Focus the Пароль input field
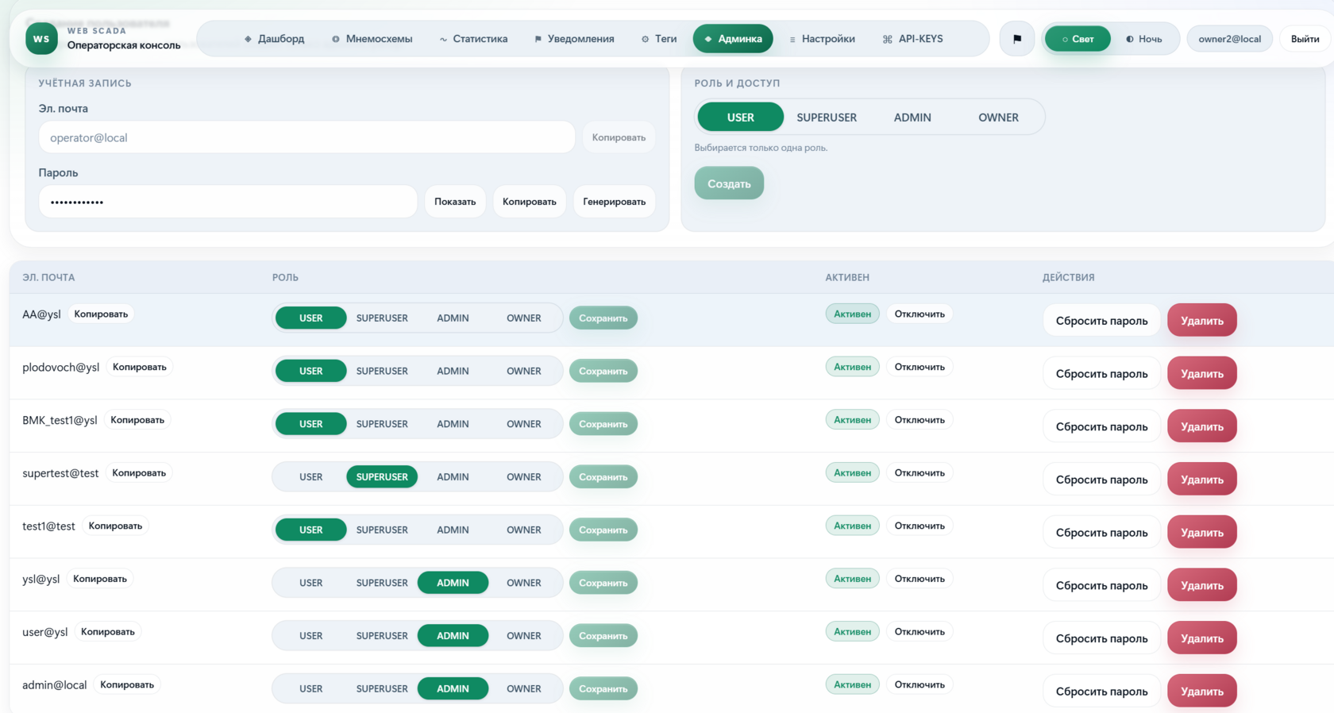The width and height of the screenshot is (1334, 713). [x=228, y=202]
